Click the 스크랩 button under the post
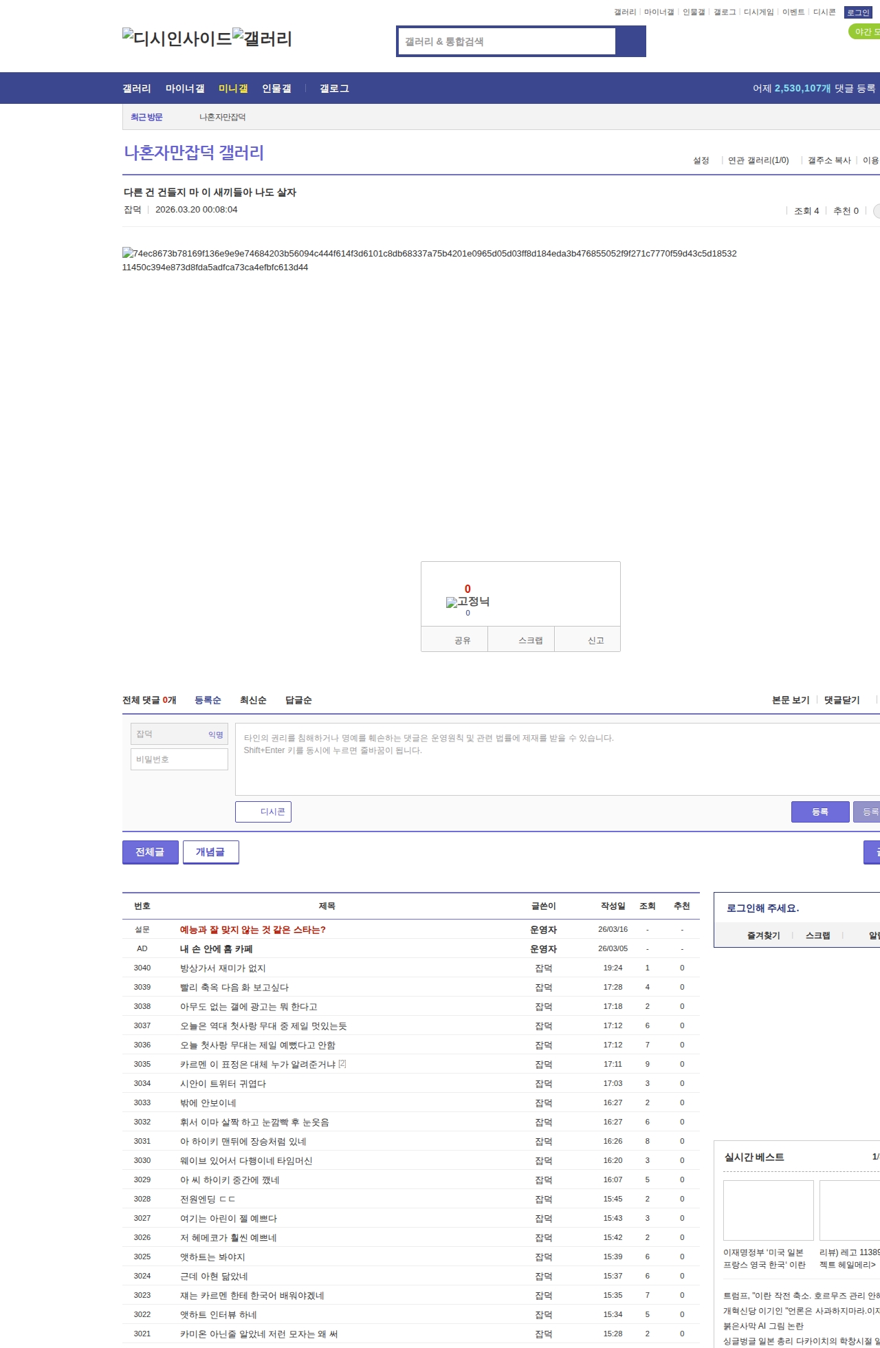The image size is (880, 1348). tap(521, 639)
